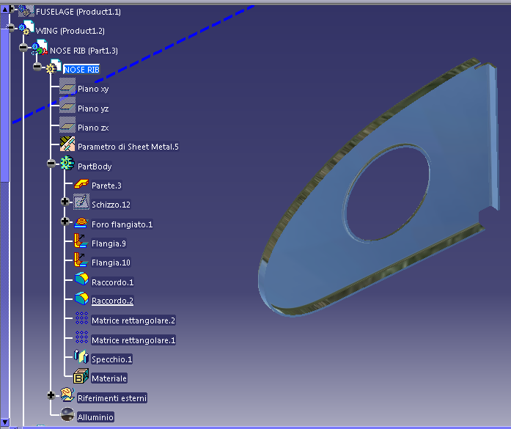
Task: Click the flanged hole in the rib model
Action: (x=387, y=194)
